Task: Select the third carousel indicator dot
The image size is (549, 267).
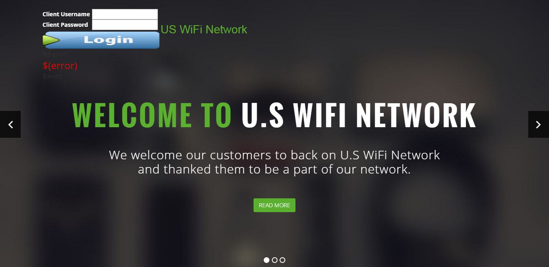Action: [x=282, y=260]
